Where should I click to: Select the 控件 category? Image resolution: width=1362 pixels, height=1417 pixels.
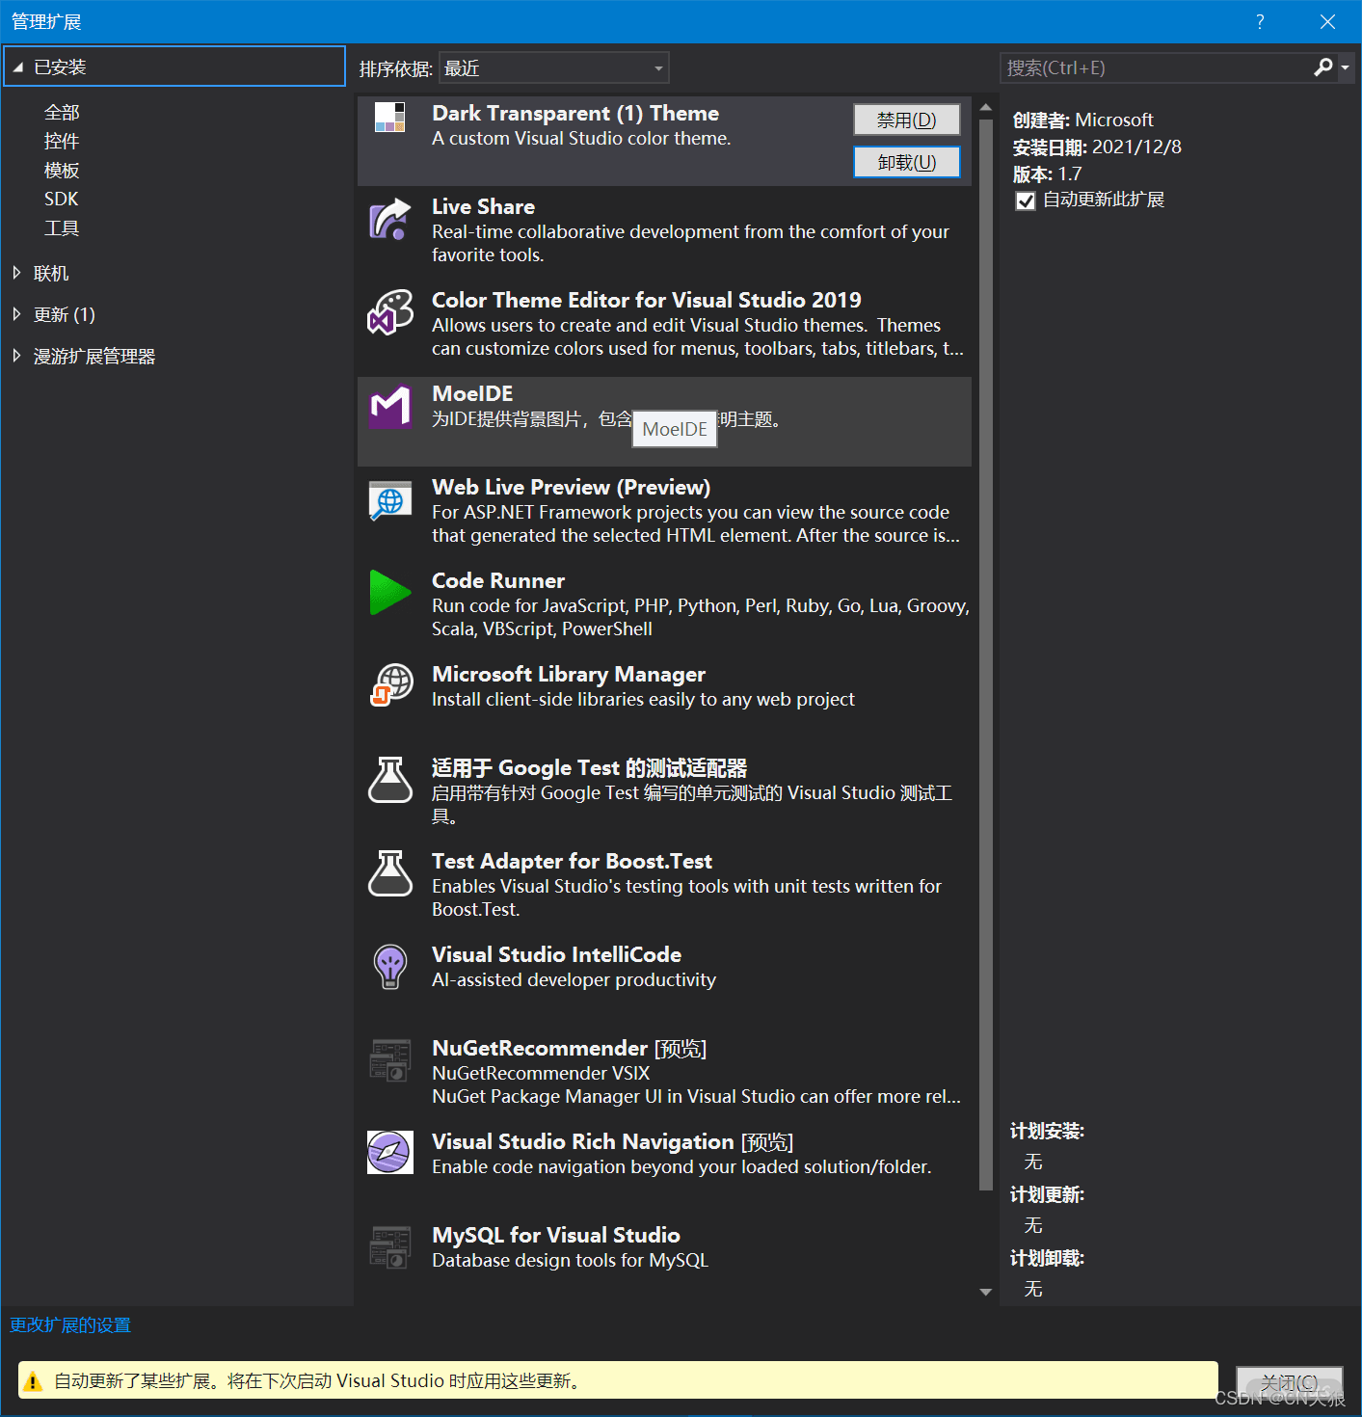tap(62, 142)
